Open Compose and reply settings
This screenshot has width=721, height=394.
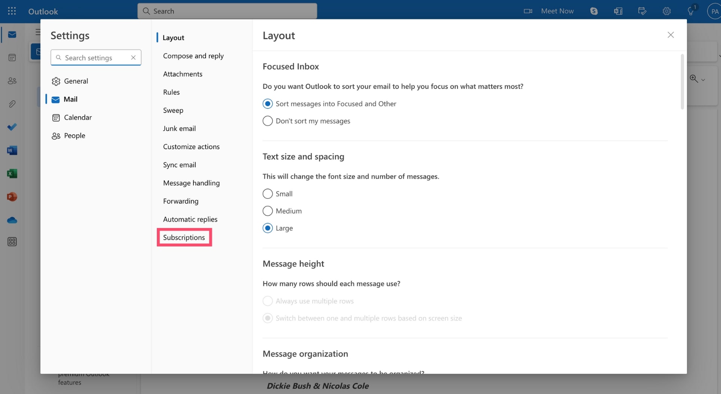coord(193,56)
